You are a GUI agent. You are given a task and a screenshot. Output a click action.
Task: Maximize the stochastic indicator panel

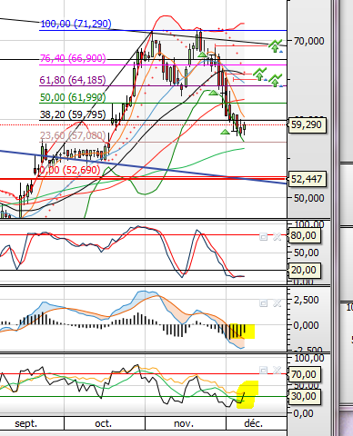(x=263, y=237)
